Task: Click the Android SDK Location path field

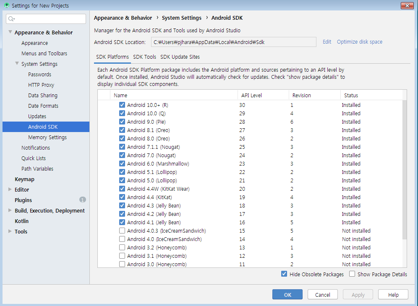Action: click(233, 42)
